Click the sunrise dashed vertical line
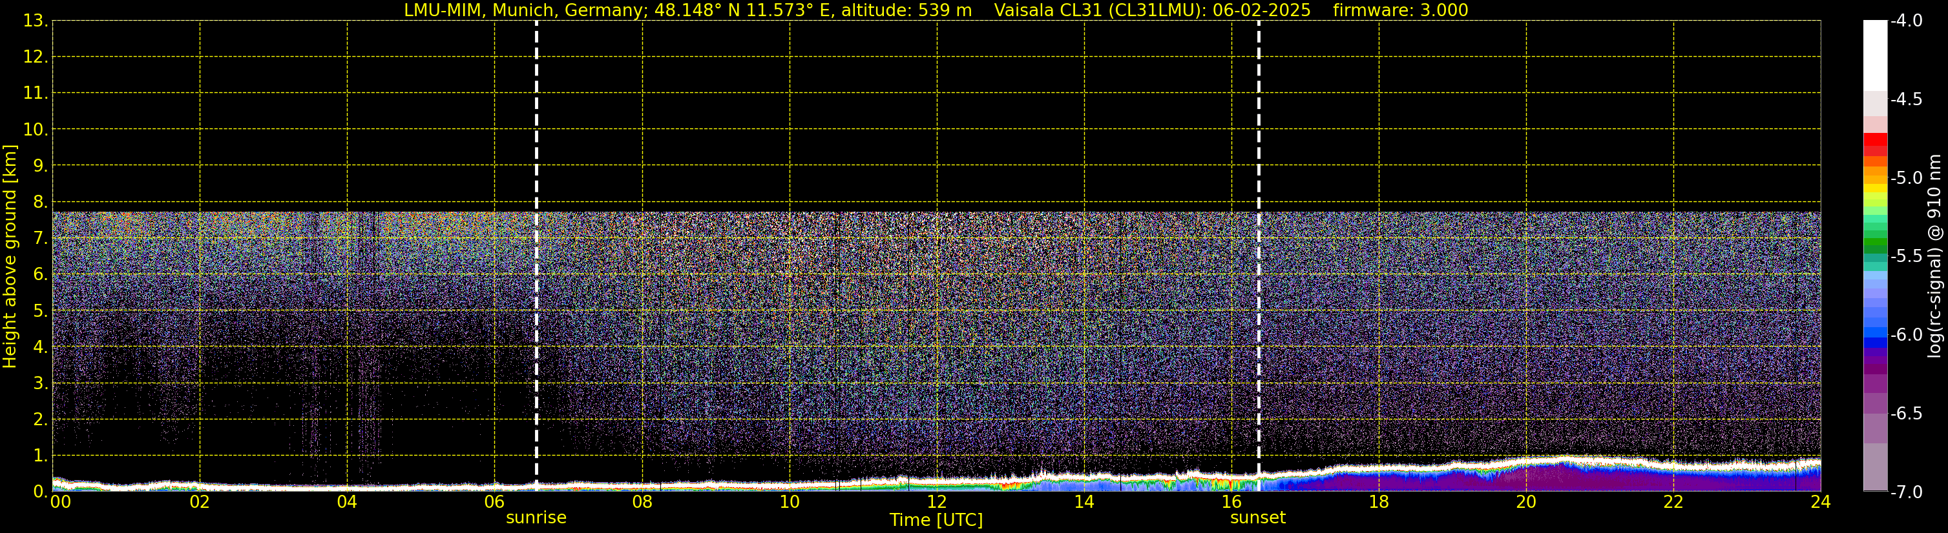This screenshot has width=1948, height=533. click(x=536, y=255)
